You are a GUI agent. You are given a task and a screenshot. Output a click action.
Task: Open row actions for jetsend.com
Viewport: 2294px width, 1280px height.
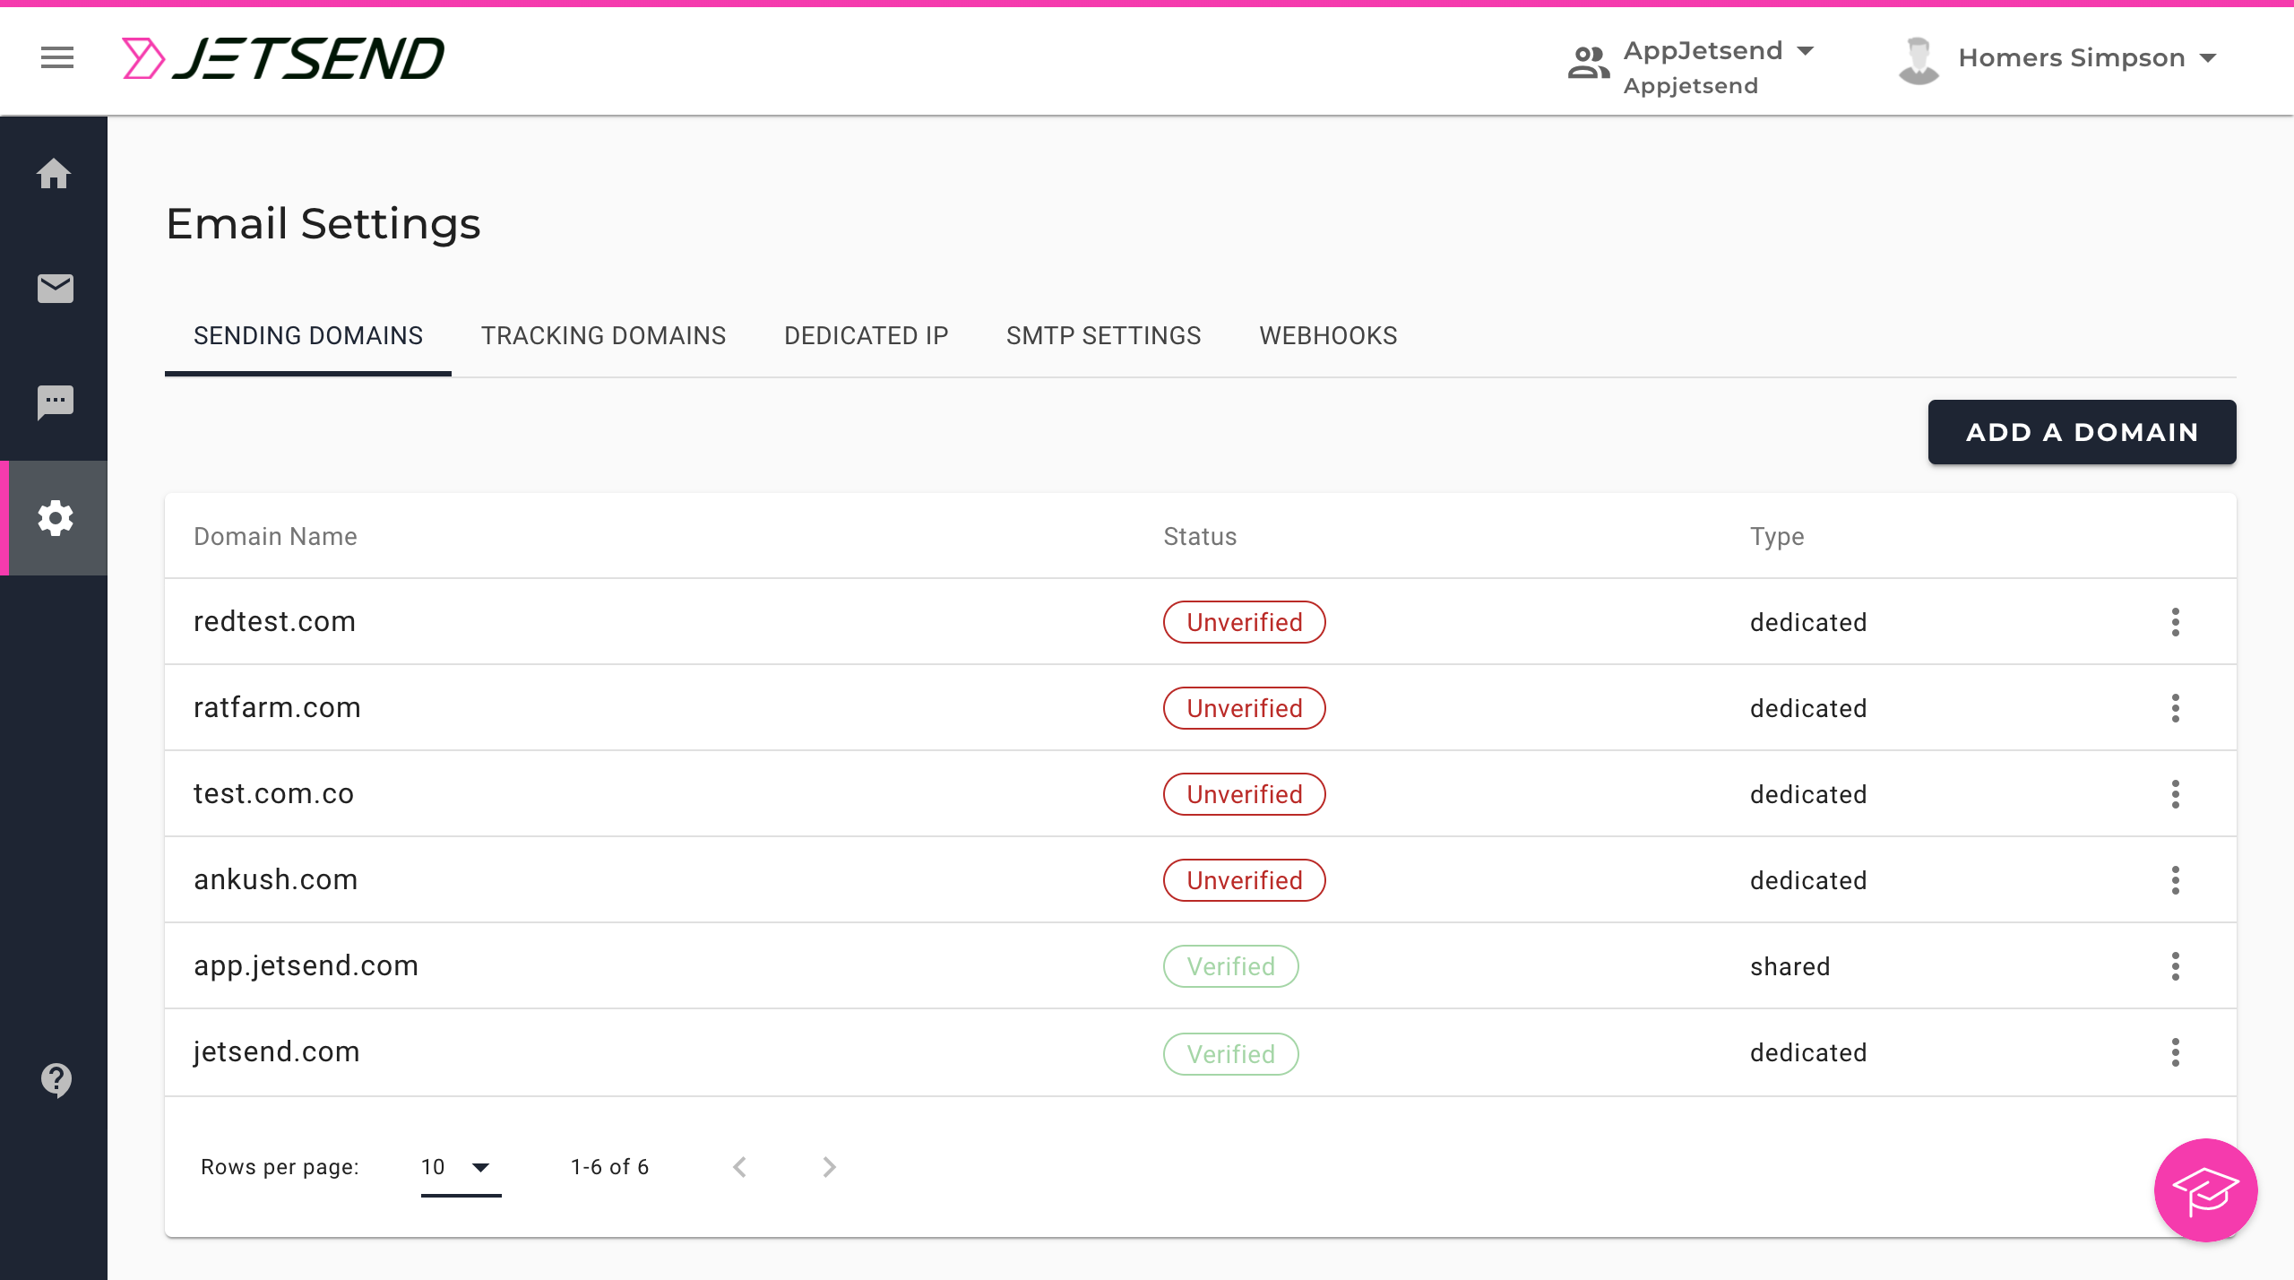point(2175,1052)
